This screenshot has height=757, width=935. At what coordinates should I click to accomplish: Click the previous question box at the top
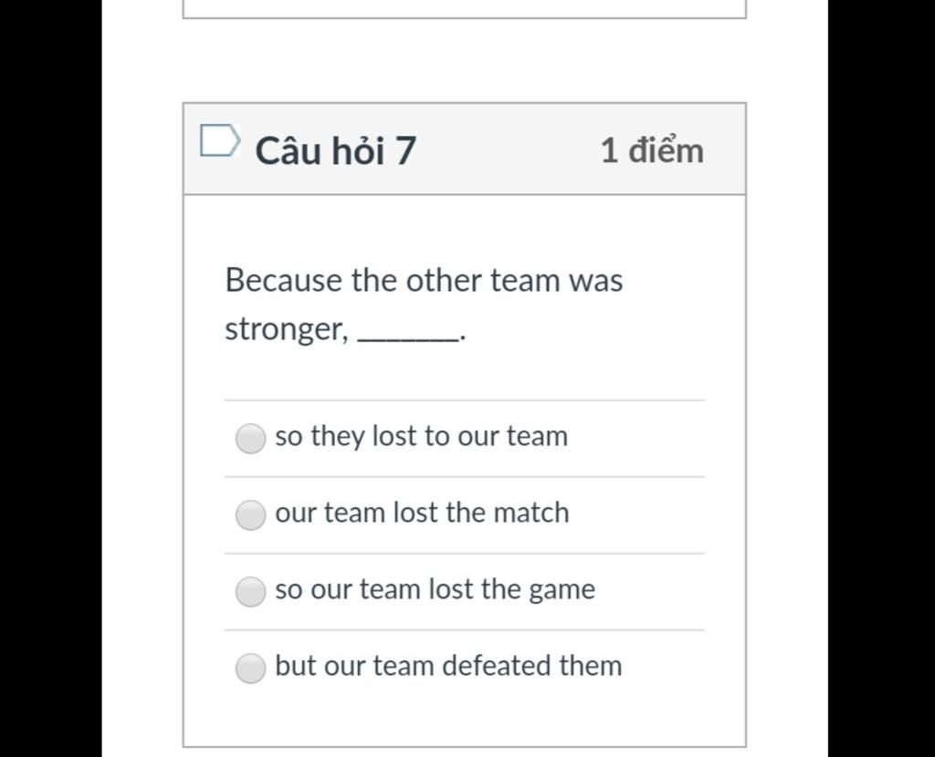point(465,9)
